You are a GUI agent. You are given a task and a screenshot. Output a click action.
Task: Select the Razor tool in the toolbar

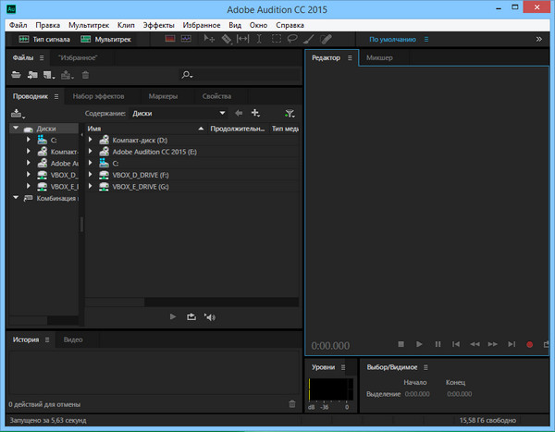click(227, 40)
